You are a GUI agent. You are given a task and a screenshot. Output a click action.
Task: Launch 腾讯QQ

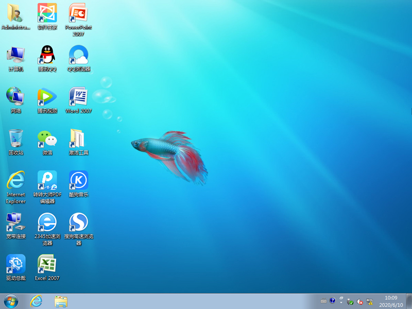coord(47,57)
